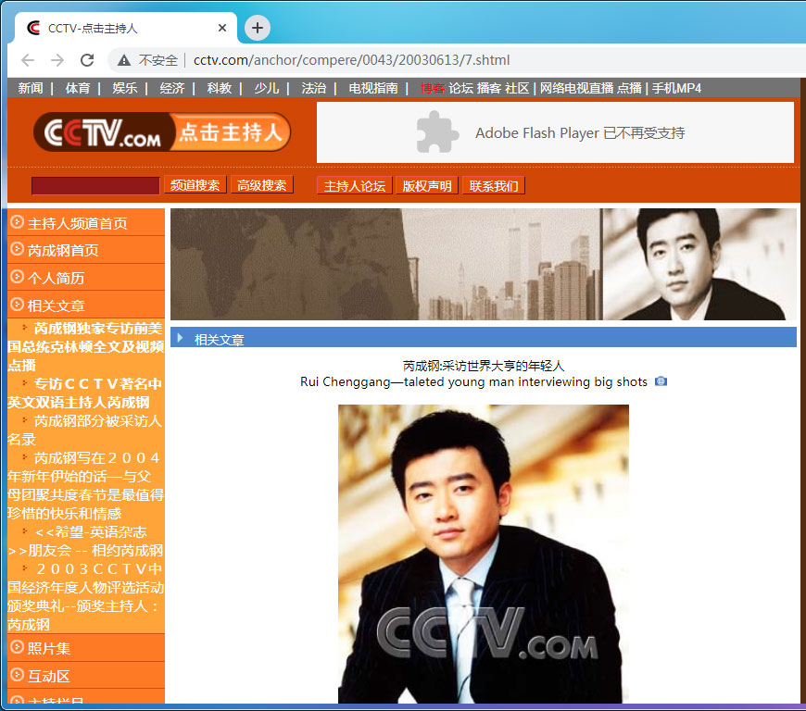
Task: Open article 2003CCTV中国经济年度人物评选活动
Action: point(86,596)
